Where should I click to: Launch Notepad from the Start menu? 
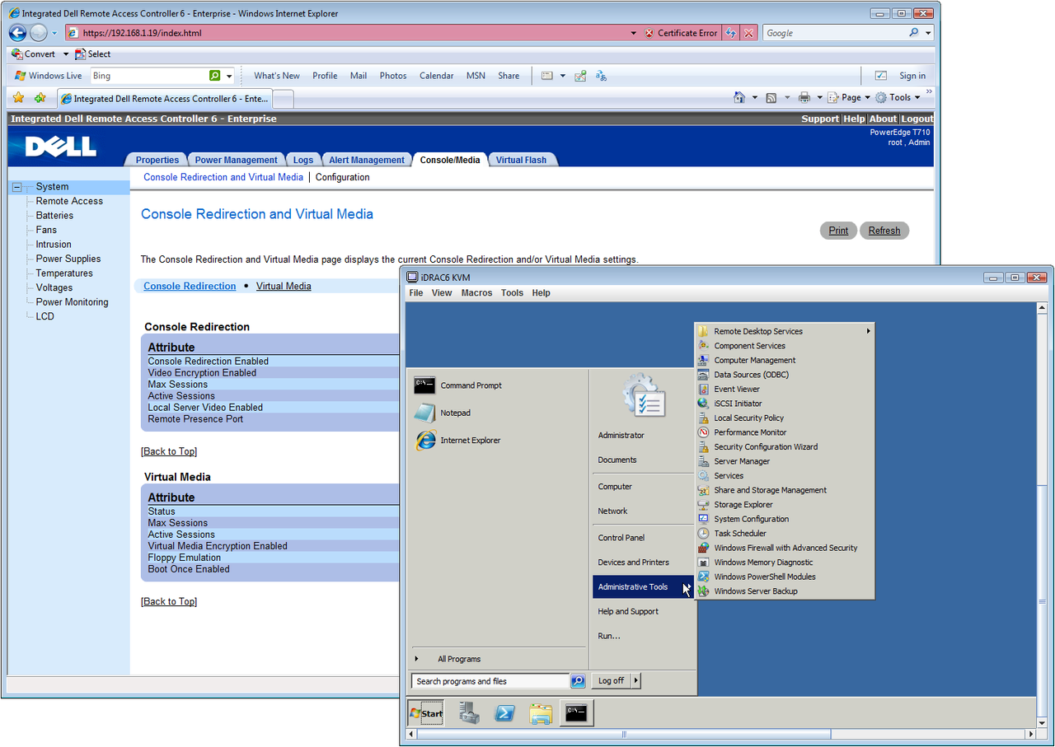(x=455, y=413)
